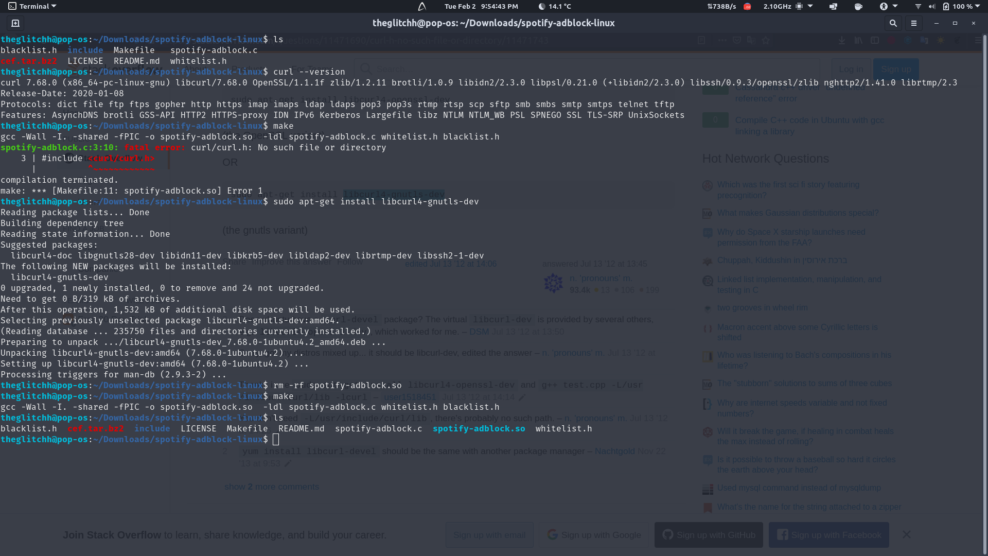Open a new terminal tab
The width and height of the screenshot is (988, 556).
point(15,23)
